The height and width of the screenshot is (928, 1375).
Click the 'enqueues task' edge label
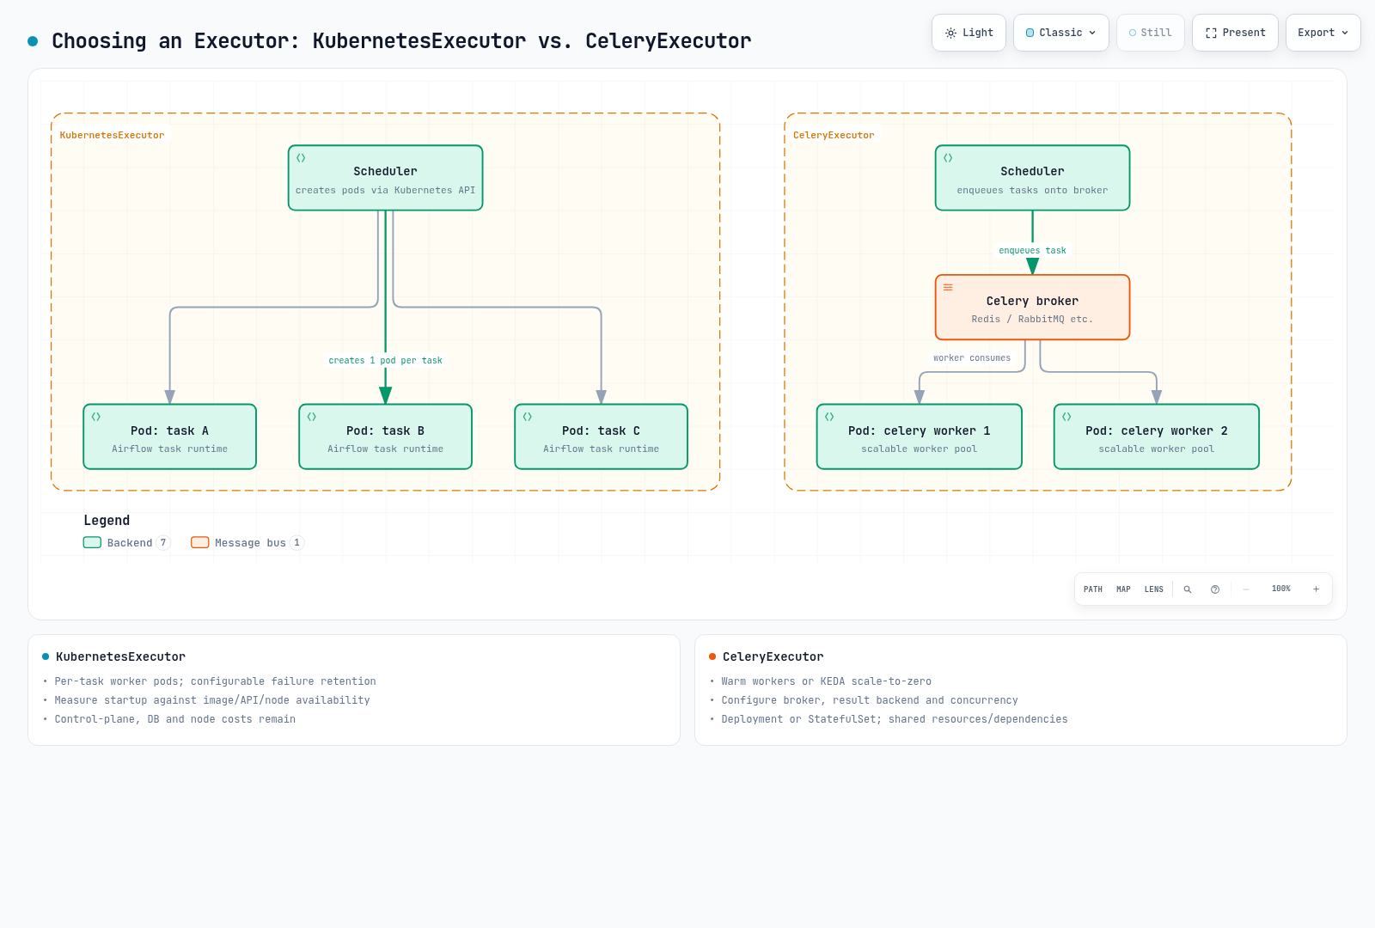1032,251
